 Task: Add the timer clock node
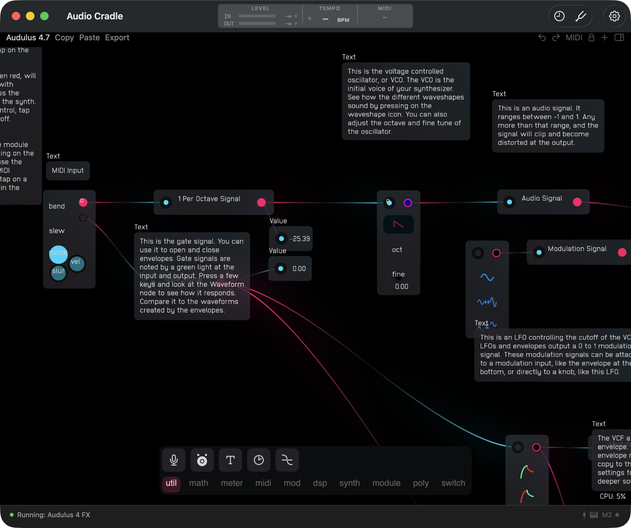(x=259, y=460)
